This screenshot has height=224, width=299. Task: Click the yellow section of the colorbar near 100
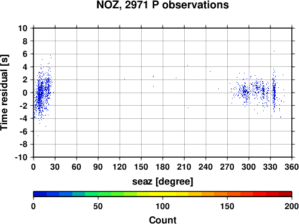click(x=163, y=194)
